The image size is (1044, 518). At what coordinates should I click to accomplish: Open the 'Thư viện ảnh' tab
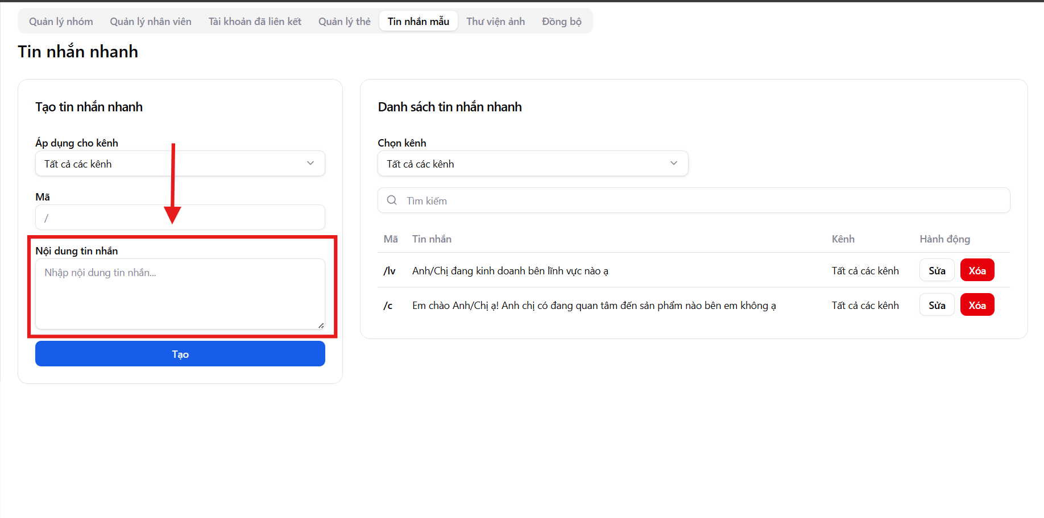point(495,22)
